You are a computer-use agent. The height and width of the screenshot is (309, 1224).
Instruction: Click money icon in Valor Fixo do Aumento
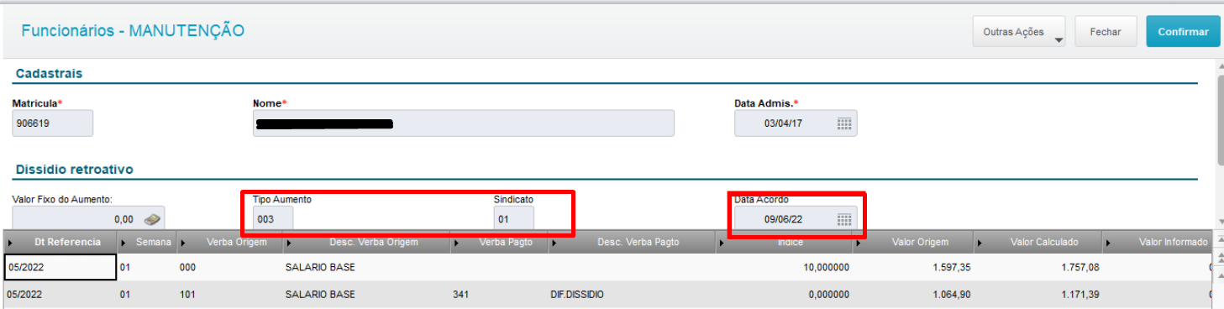pyautogui.click(x=151, y=219)
